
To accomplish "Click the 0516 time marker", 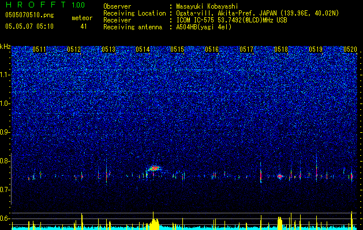I will [212, 49].
